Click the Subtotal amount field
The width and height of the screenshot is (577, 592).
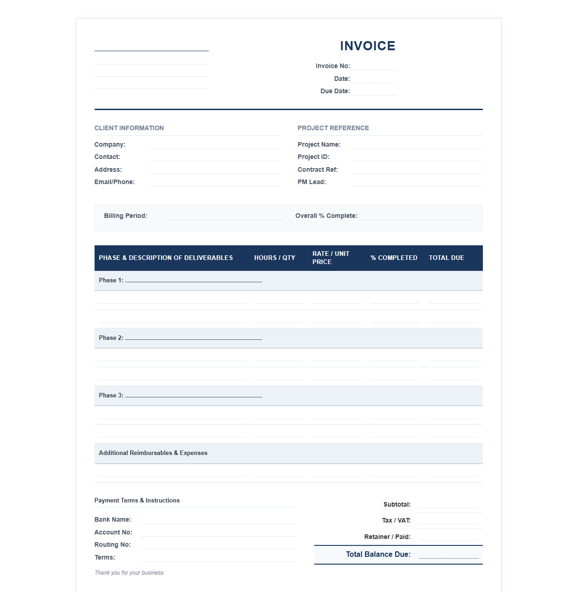coord(449,504)
